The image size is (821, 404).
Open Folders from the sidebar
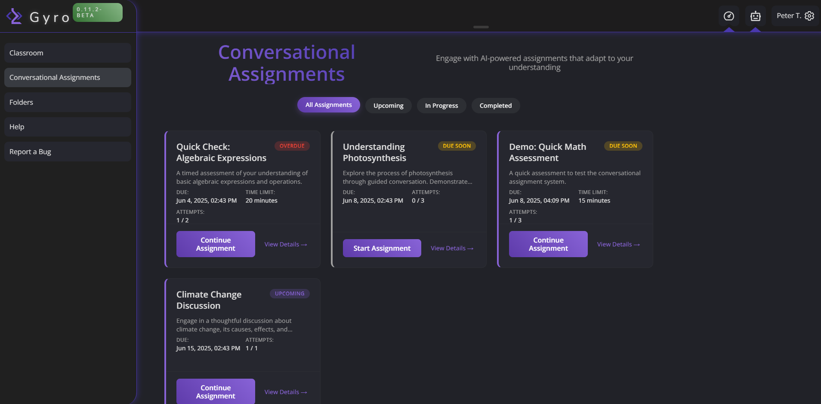click(68, 102)
